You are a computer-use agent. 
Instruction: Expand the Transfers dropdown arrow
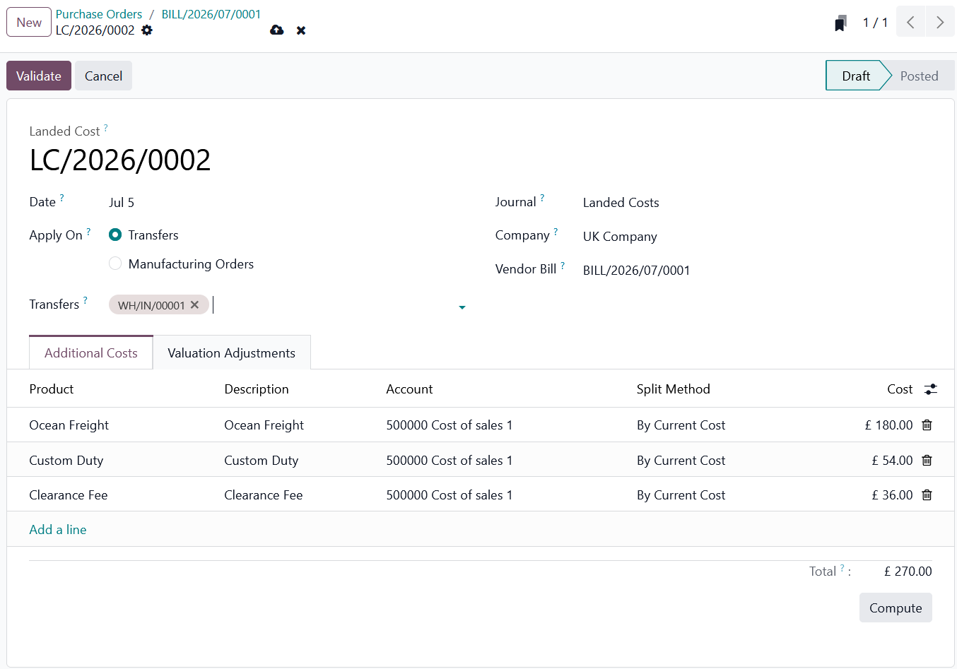tap(462, 307)
